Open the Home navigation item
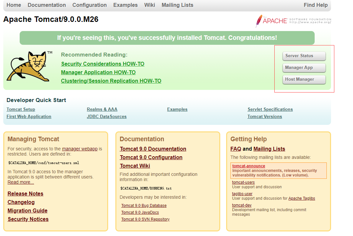The width and height of the screenshot is (353, 236). coord(14,5)
